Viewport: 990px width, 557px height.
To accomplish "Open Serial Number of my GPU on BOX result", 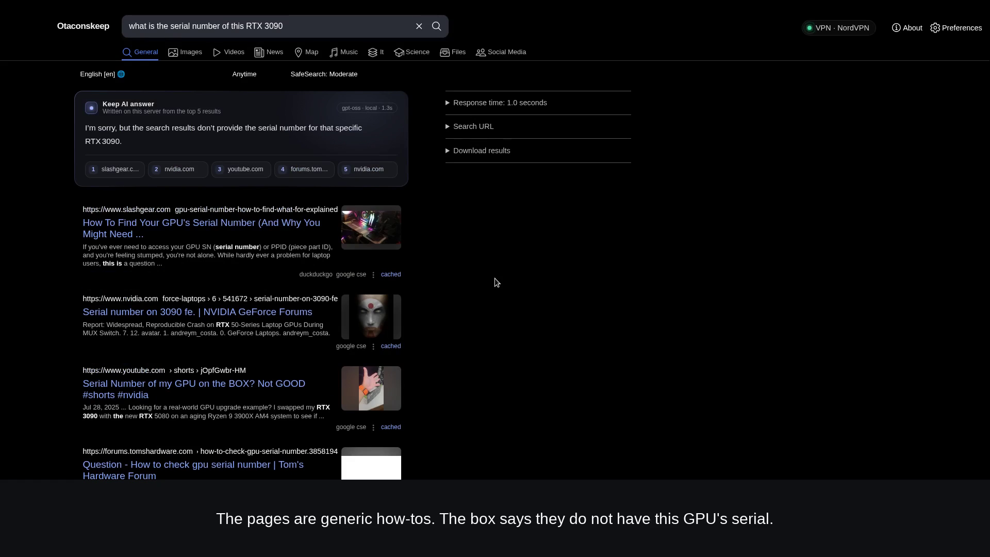I will (x=194, y=389).
